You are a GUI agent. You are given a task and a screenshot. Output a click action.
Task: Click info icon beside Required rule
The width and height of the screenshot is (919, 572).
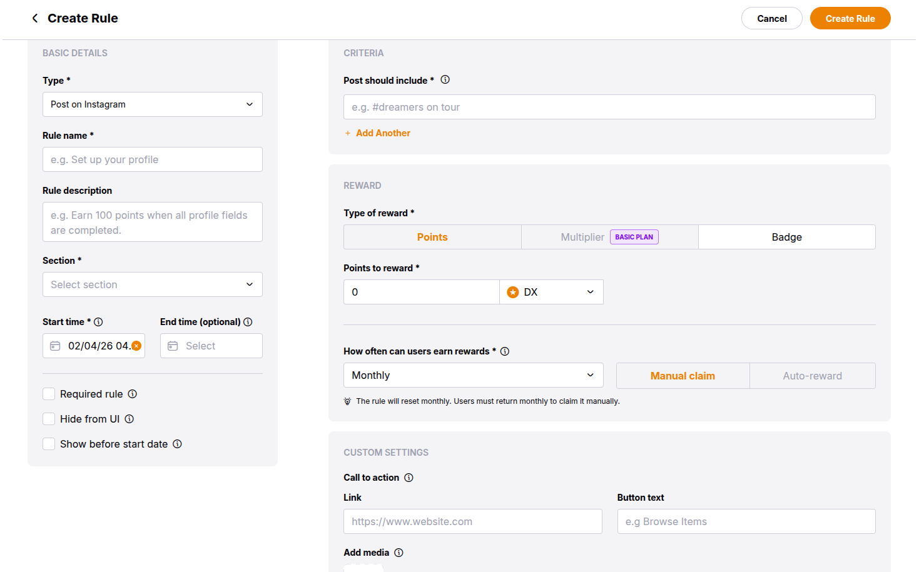coord(132,394)
